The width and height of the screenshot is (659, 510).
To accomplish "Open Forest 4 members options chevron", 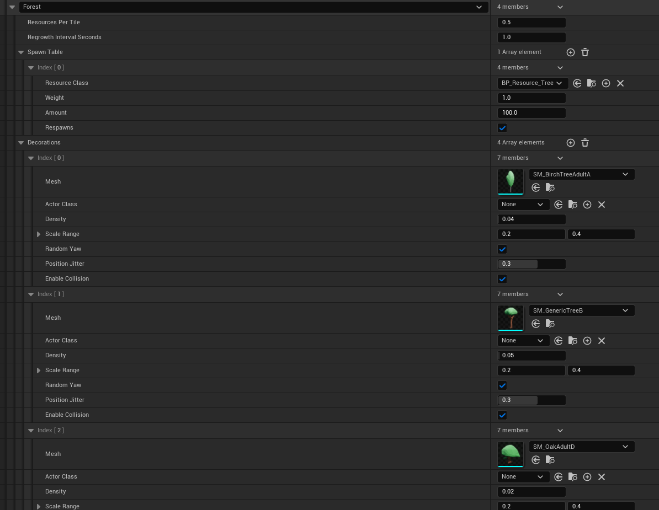I will pyautogui.click(x=560, y=7).
